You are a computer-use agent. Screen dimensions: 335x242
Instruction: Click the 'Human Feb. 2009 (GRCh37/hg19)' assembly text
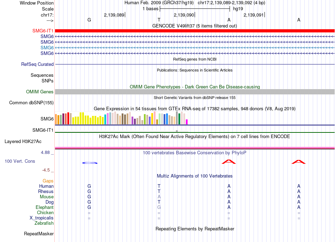coord(159,3)
